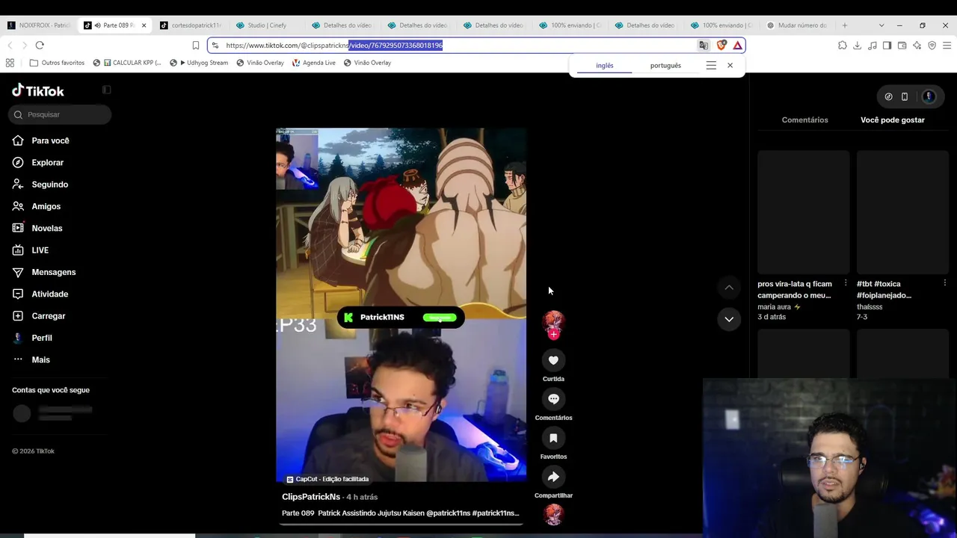Switch to the Comentários tab
Image resolution: width=957 pixels, height=538 pixels.
(804, 120)
